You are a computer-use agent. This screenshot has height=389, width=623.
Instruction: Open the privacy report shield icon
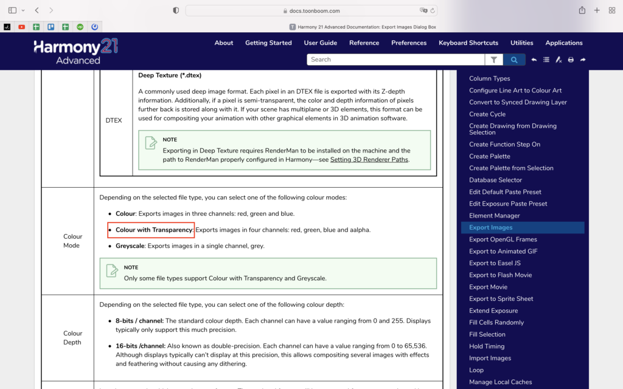point(176,10)
